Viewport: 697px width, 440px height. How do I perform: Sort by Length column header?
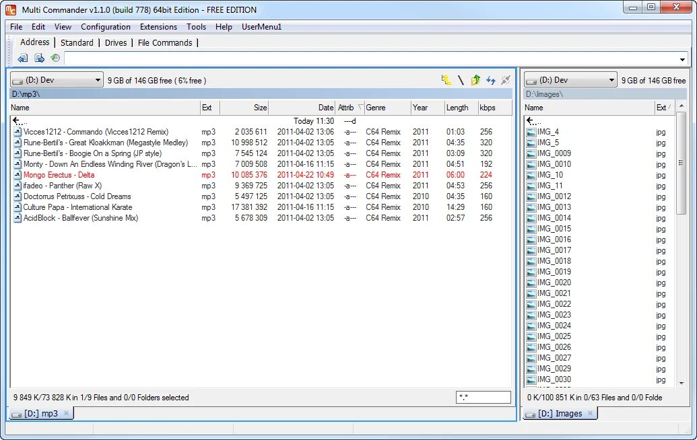[461, 108]
